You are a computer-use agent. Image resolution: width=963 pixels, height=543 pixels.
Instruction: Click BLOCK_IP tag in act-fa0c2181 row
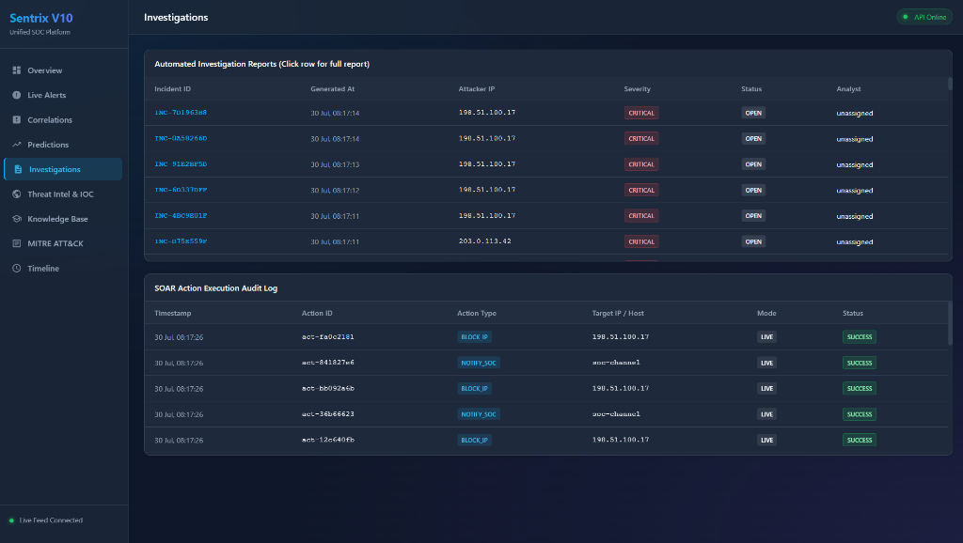pos(474,337)
